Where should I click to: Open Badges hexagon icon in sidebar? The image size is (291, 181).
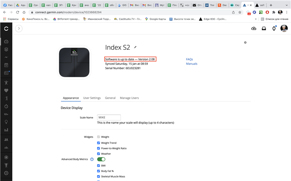click(x=6, y=157)
